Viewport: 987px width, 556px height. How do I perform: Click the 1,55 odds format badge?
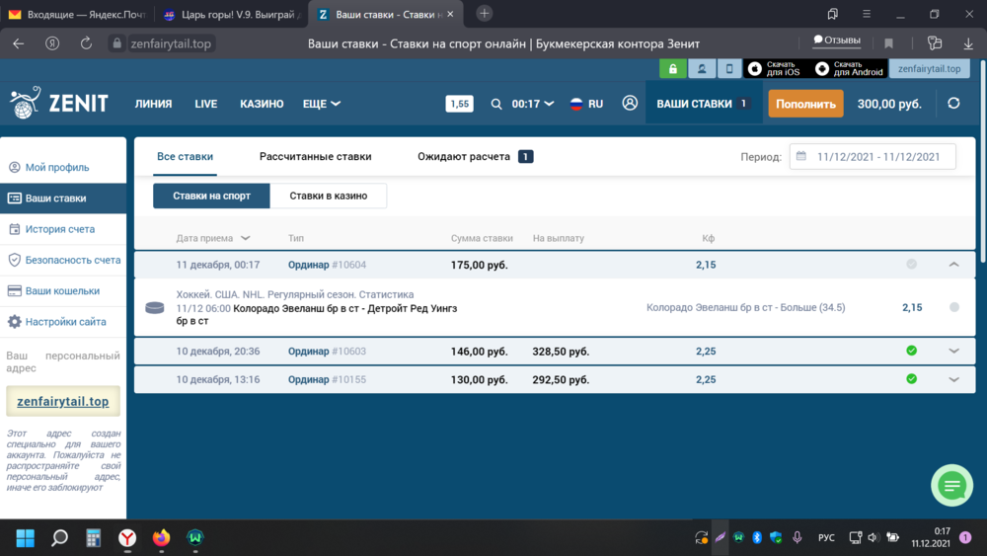tap(459, 104)
